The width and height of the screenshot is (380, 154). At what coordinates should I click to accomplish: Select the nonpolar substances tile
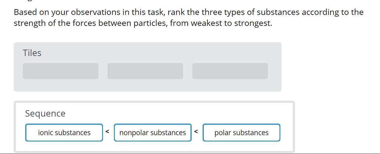152,133
